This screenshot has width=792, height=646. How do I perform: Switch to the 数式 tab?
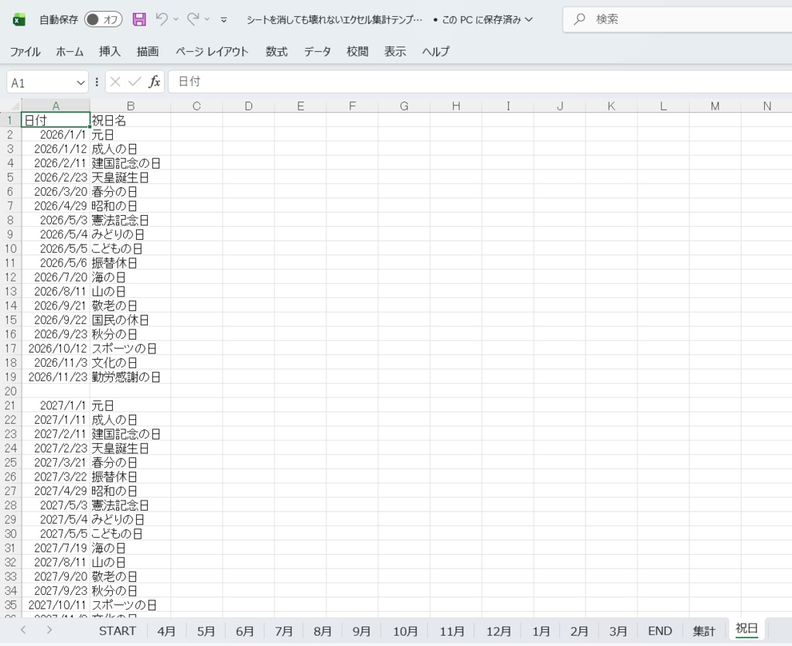coord(277,52)
